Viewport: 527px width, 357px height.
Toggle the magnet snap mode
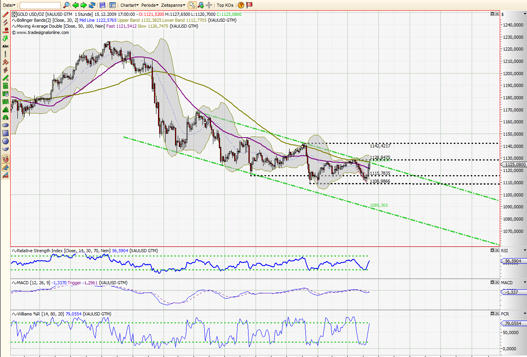pyautogui.click(x=6, y=159)
